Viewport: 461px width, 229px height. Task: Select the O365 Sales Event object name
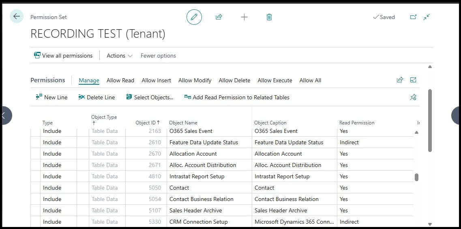[x=191, y=131]
